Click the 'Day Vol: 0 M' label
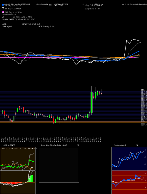Viewport: 147px width, 194px height. pos(92,9)
